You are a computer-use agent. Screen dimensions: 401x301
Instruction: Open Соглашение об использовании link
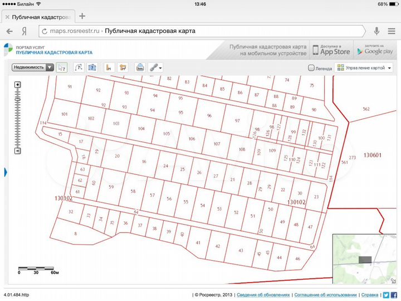326,295
